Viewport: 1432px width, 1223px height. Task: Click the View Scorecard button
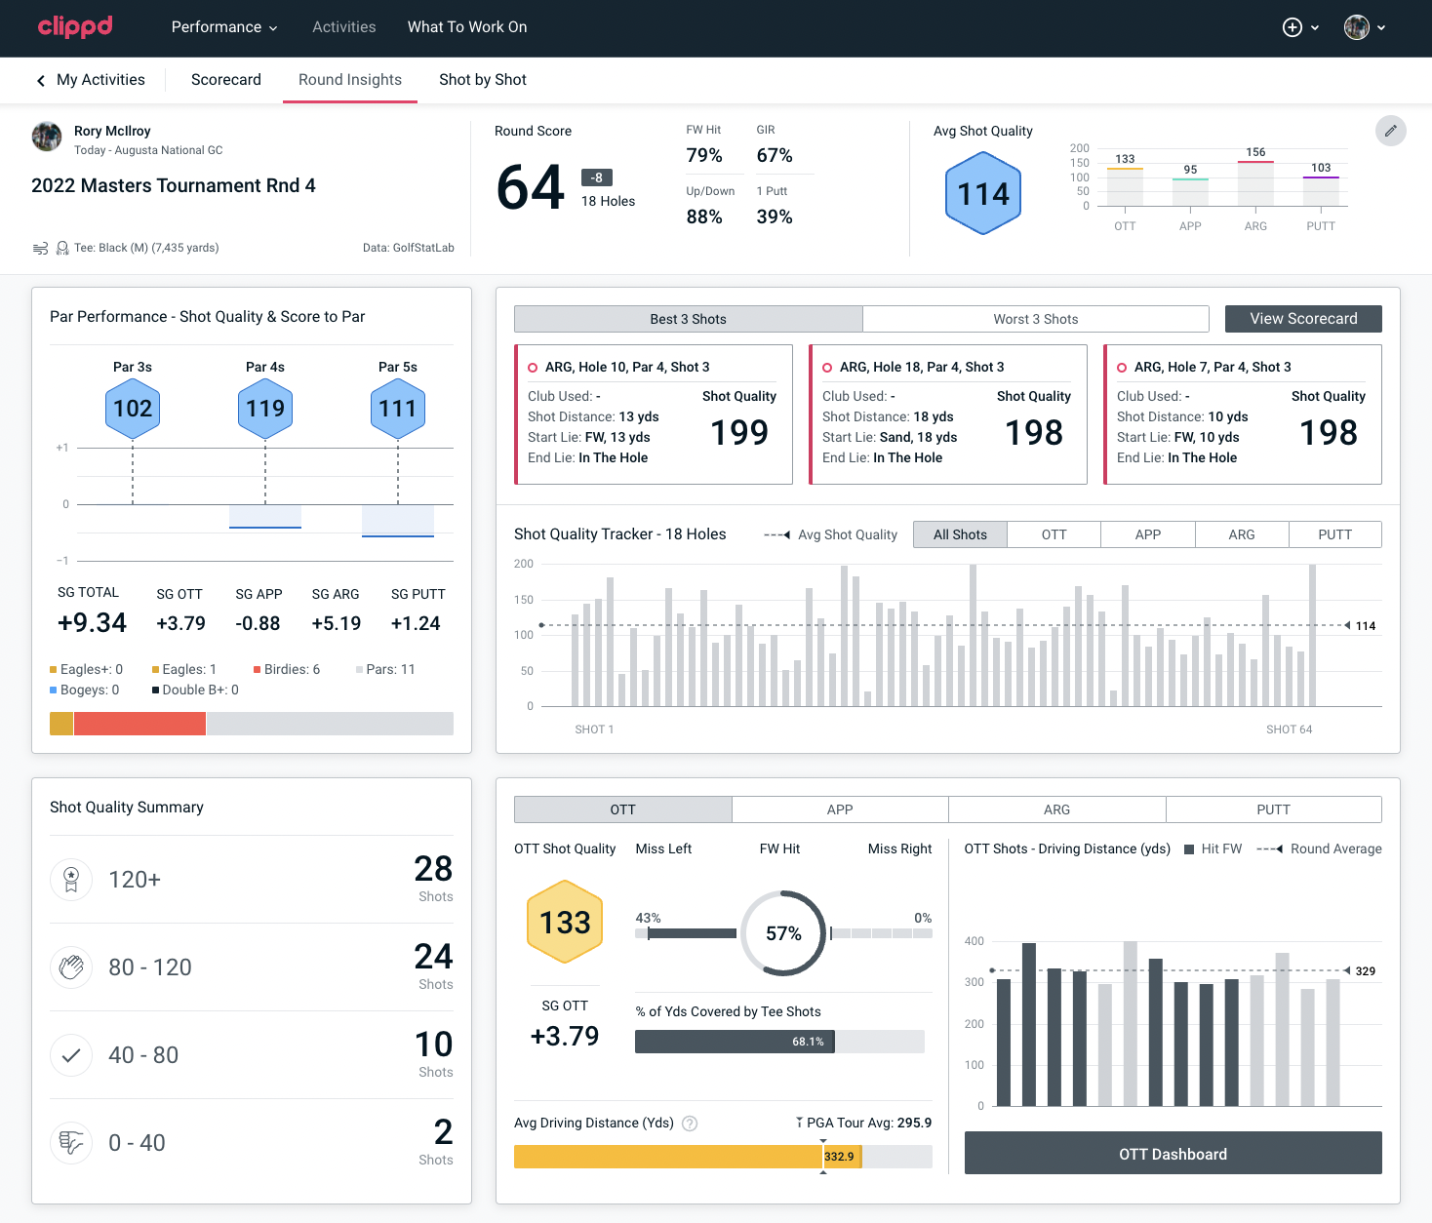pos(1303,319)
